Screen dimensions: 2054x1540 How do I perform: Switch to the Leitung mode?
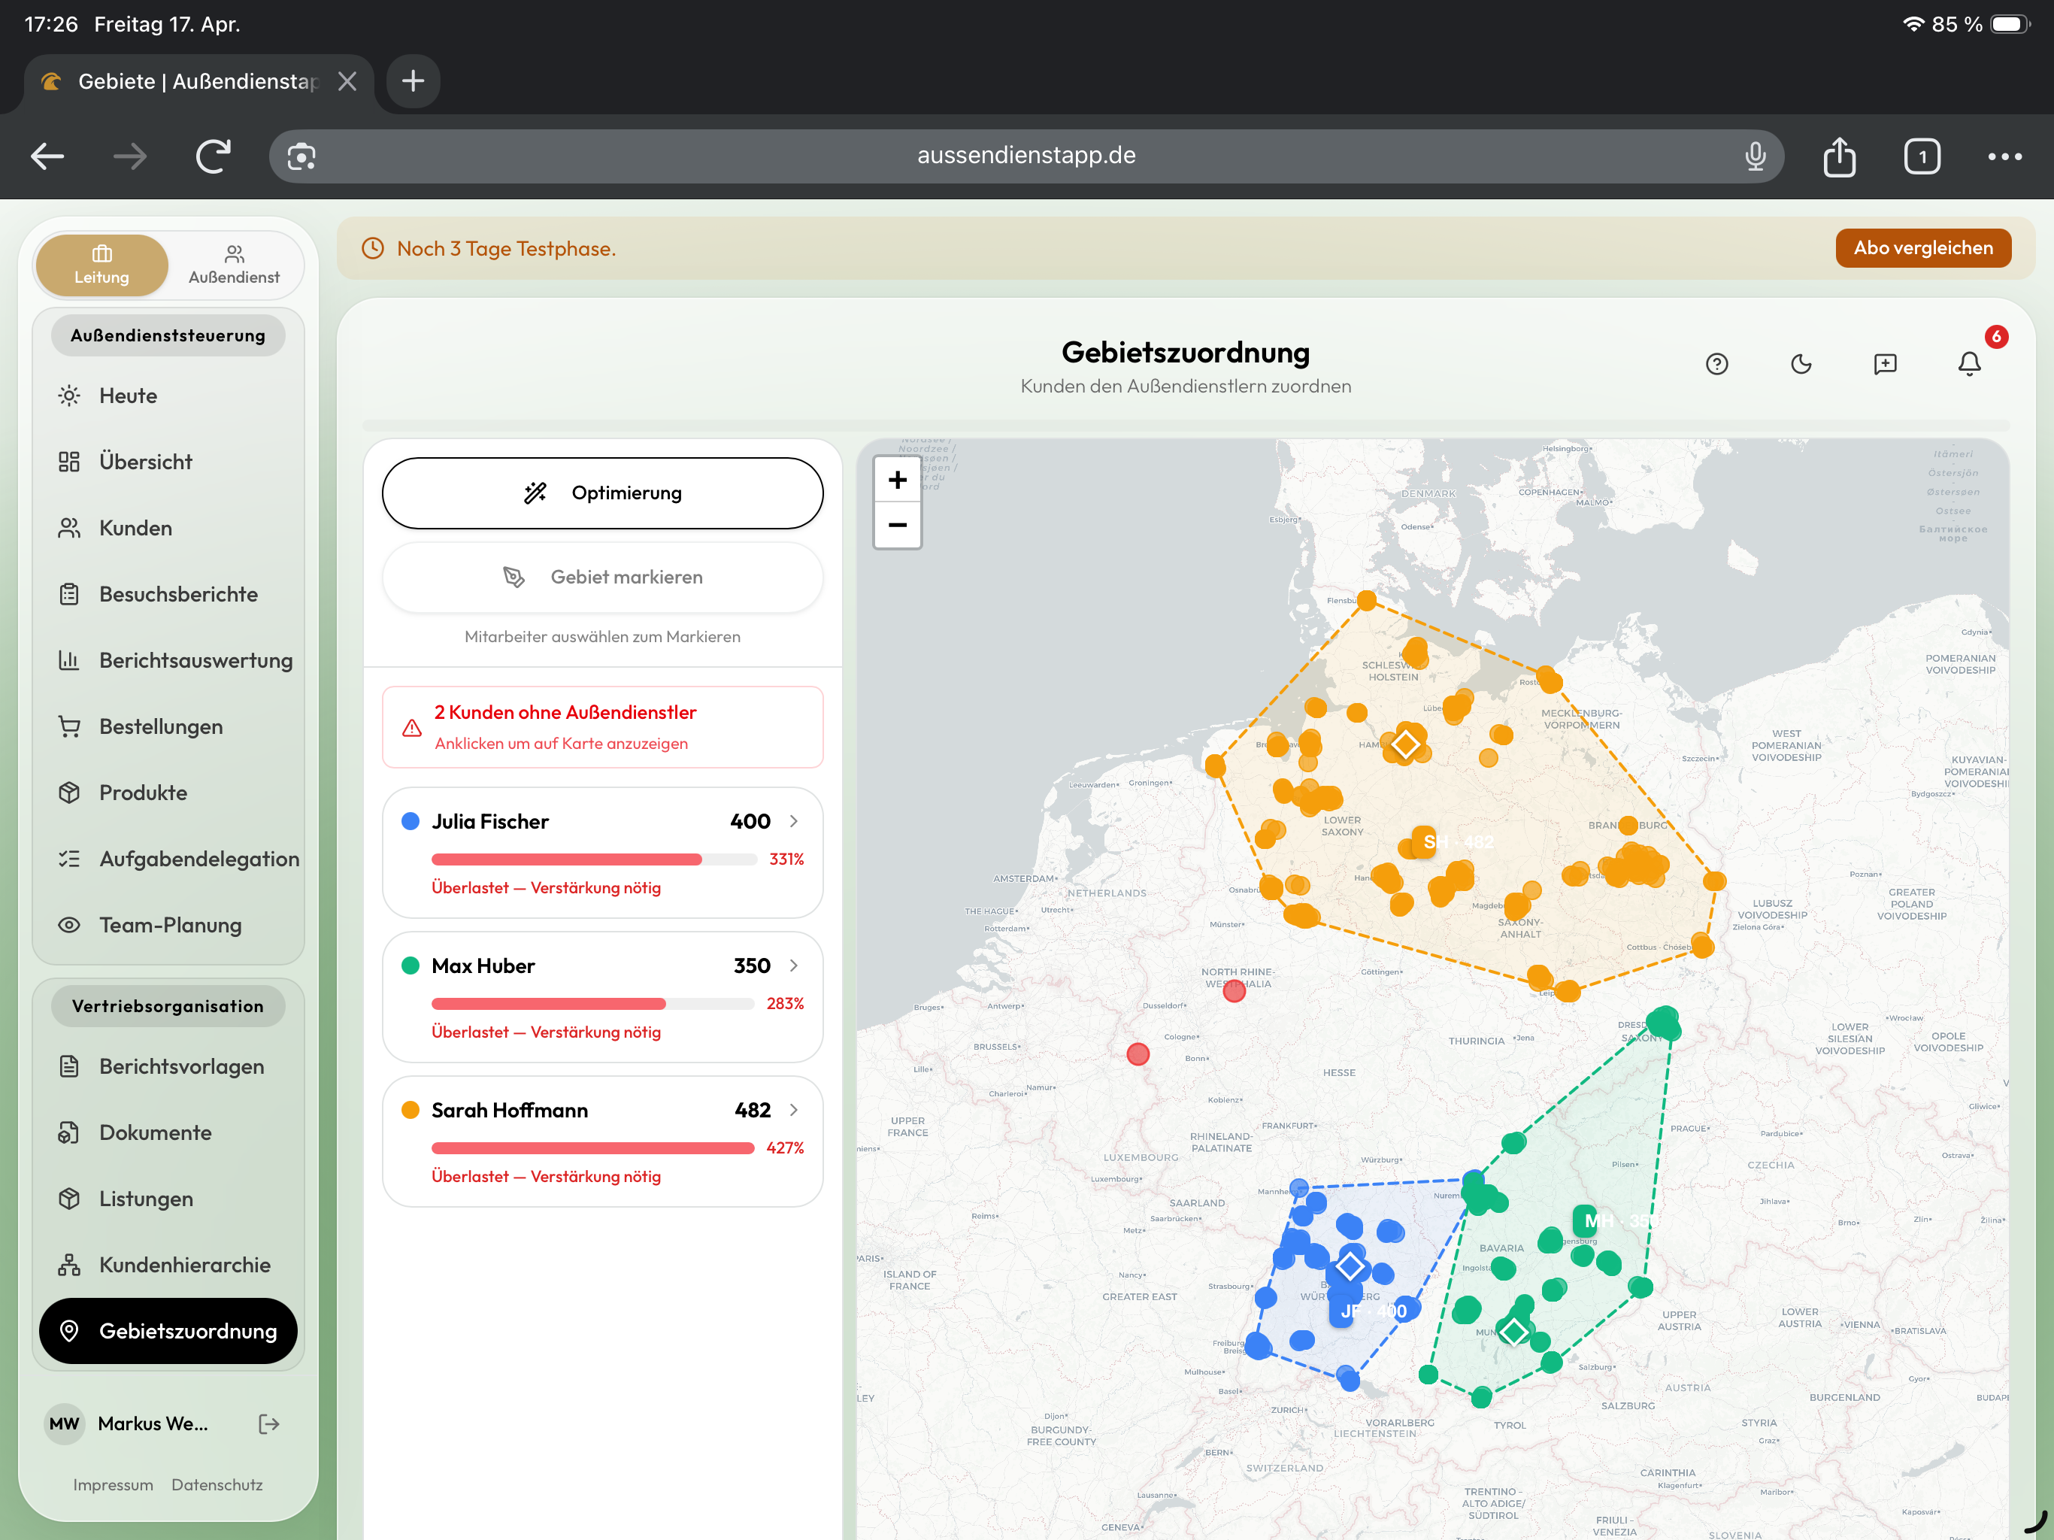102,265
